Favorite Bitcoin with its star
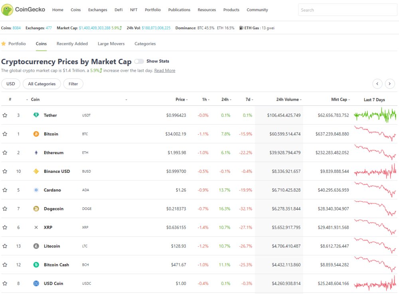This screenshot has width=399, height=294. click(x=5, y=134)
